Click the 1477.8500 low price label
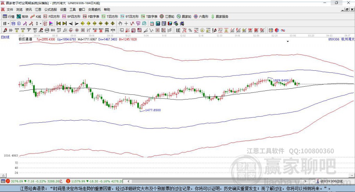The width and height of the screenshot is (355, 192). 153,110
